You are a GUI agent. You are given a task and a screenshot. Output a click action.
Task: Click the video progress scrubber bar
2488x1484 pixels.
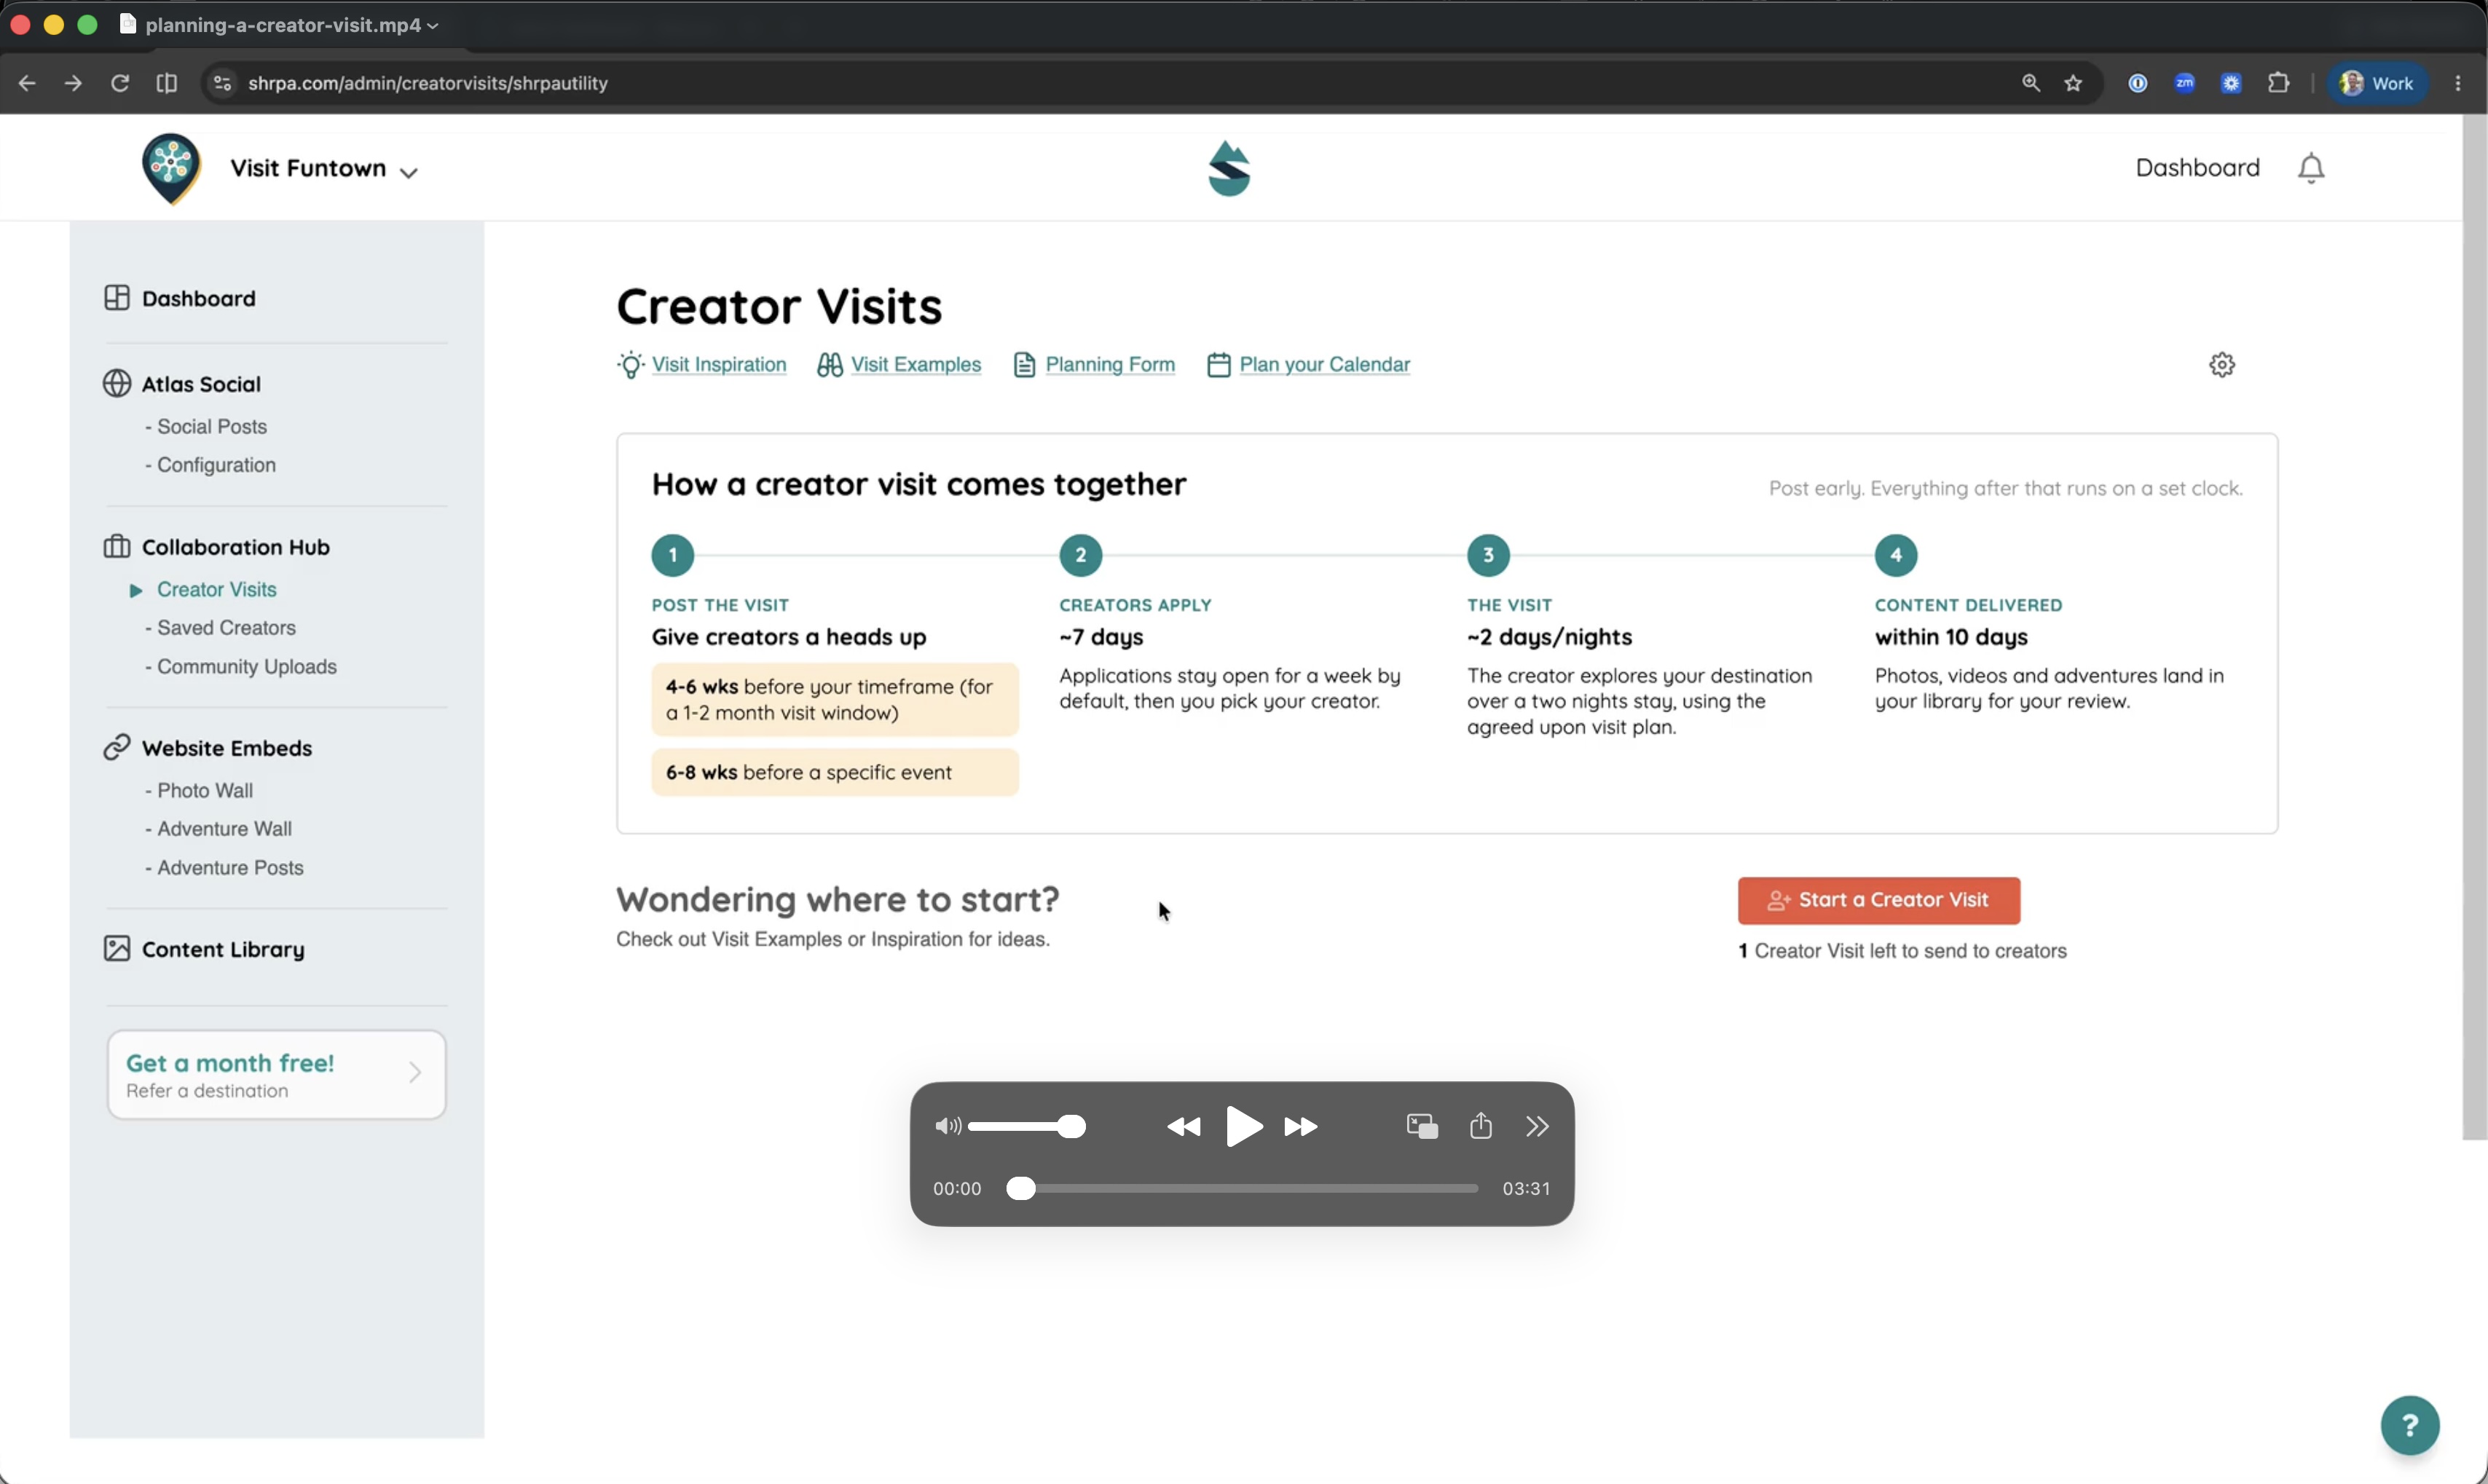click(1242, 1188)
